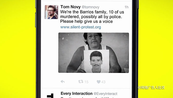Screen dimensions: 173x98
Task: Click the @网络广告人社区 watermark
Action: (151, 88)
